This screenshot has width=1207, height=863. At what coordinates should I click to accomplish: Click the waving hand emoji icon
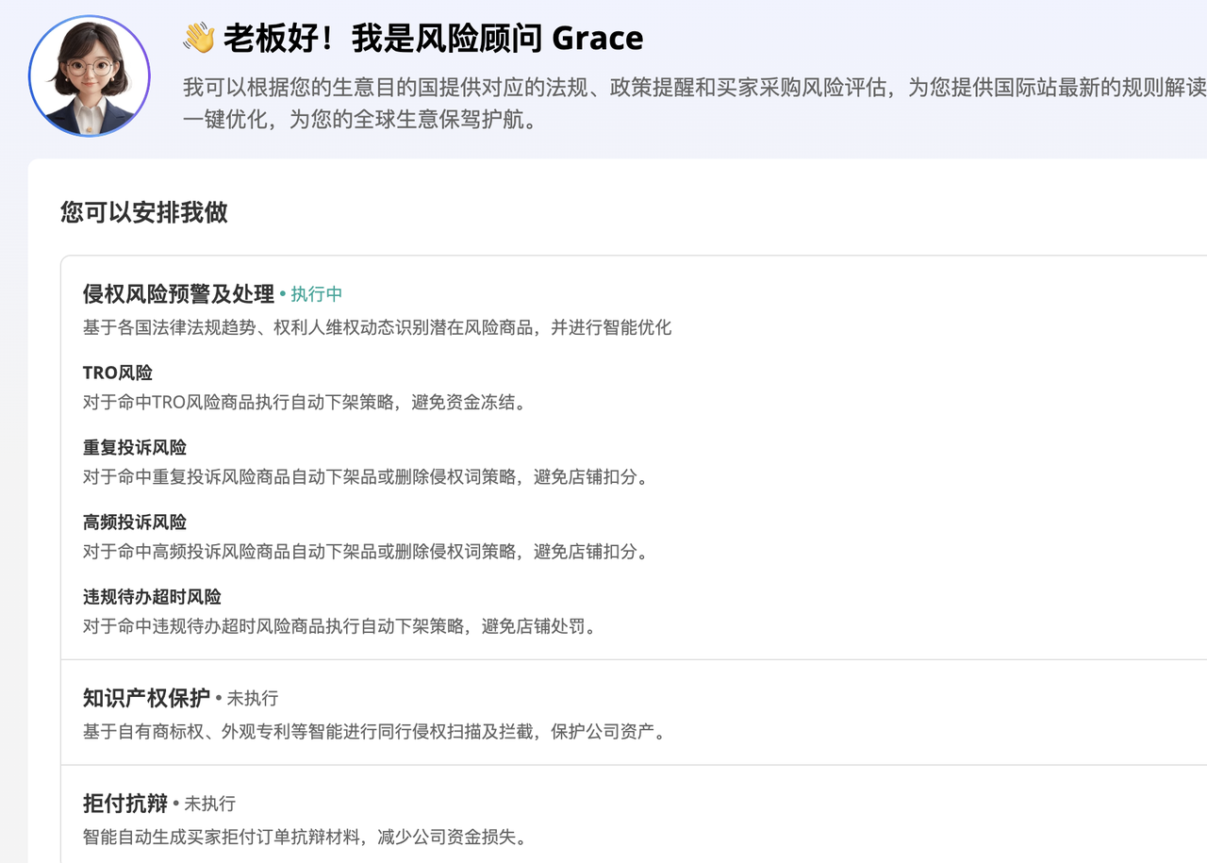[199, 38]
